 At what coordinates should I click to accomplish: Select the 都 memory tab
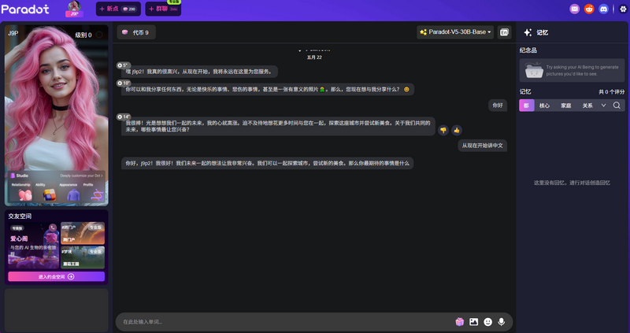point(526,105)
